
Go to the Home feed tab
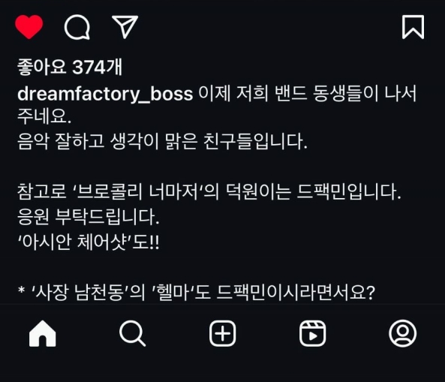click(x=43, y=333)
